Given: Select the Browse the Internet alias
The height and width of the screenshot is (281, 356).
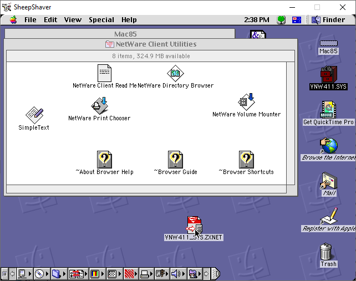Looking at the screenshot, I should tap(328, 146).
